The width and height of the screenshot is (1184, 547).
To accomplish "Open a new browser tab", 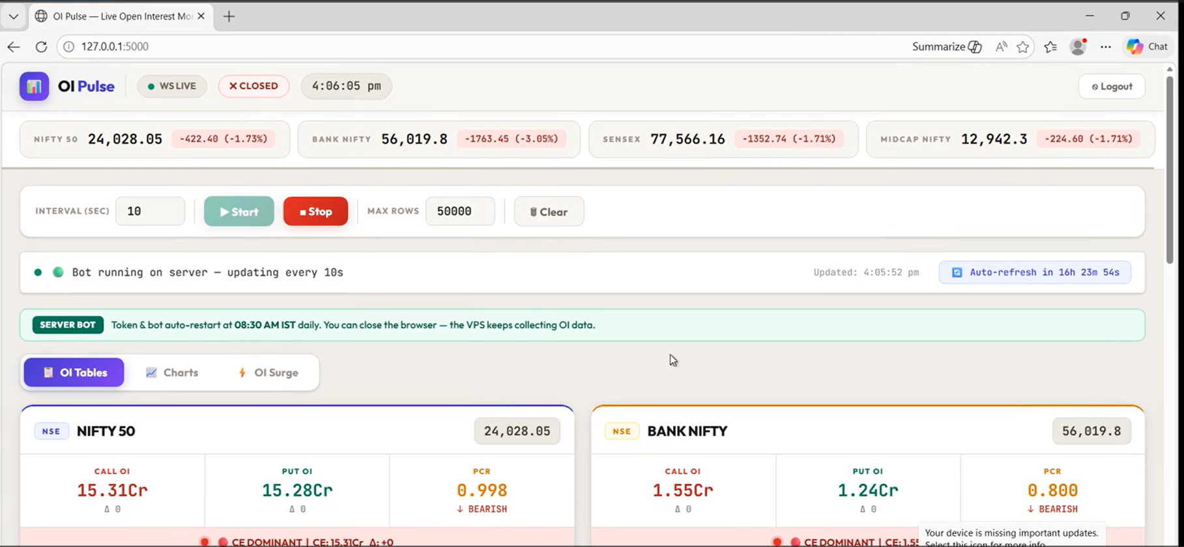I will coord(229,16).
